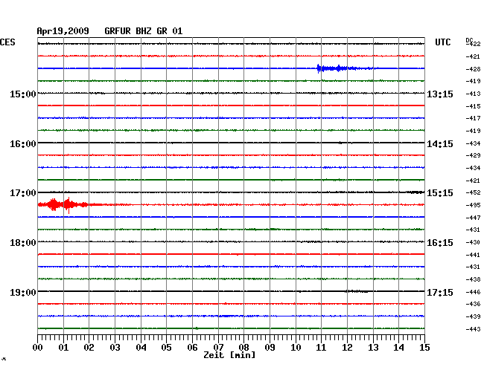This screenshot has height=367, width=484.
Task: Select minute tick label 01
Action: [63, 348]
